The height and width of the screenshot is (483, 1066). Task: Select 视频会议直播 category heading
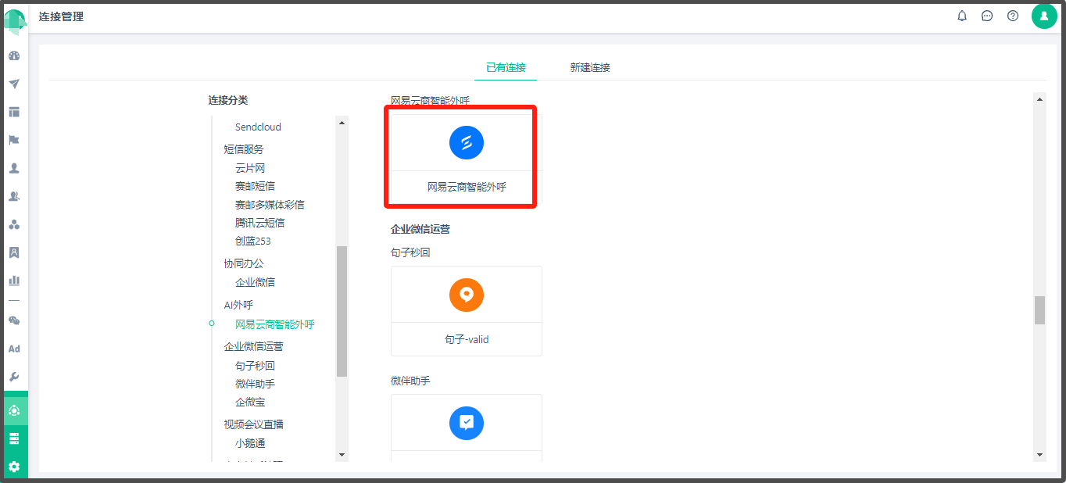(253, 424)
